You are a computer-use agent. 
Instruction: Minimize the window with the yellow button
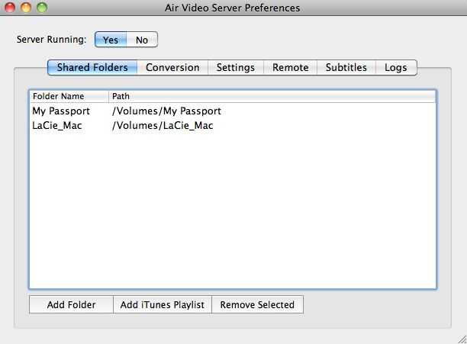pyautogui.click(x=26, y=8)
